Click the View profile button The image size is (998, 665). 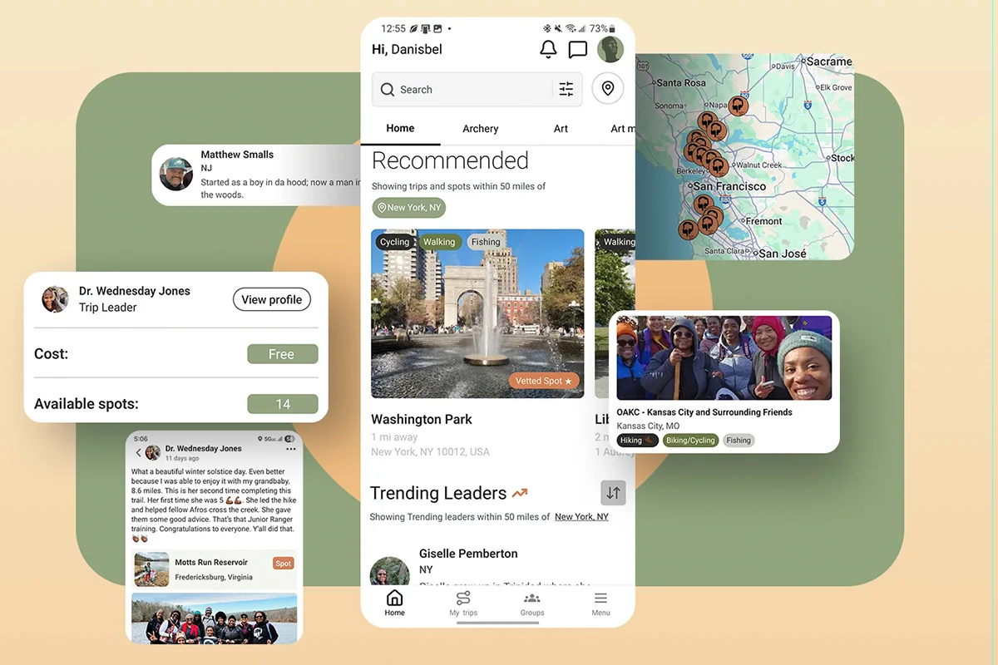click(x=271, y=299)
